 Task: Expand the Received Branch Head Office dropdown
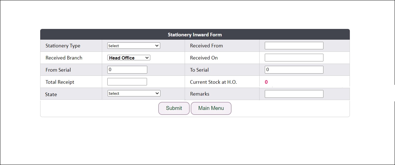click(129, 58)
